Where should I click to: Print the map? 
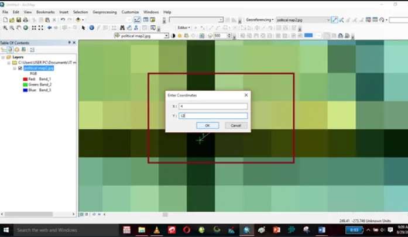click(25, 20)
